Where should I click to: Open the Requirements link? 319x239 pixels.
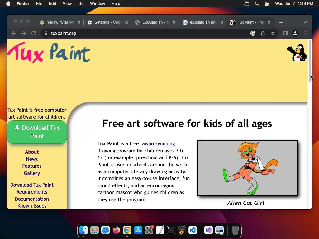[32, 192]
